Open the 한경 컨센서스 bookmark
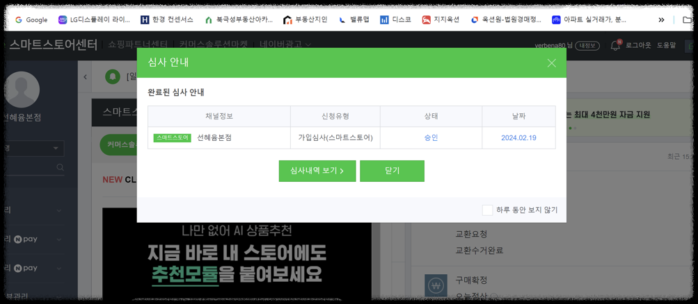Image resolution: width=698 pixels, height=304 pixels. tap(167, 19)
